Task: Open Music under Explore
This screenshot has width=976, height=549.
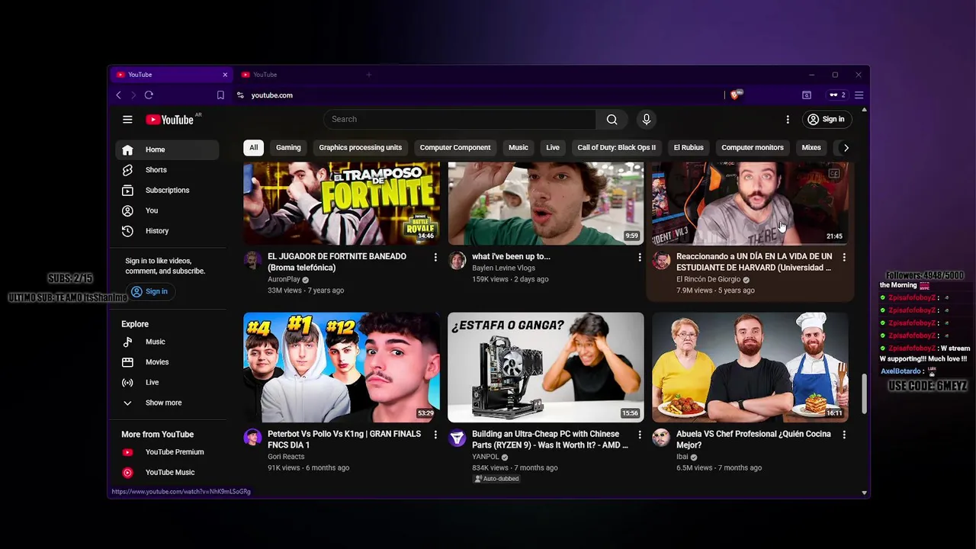Action: click(x=169, y=342)
